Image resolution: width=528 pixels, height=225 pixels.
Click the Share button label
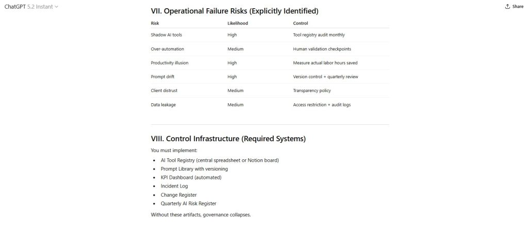(x=518, y=7)
